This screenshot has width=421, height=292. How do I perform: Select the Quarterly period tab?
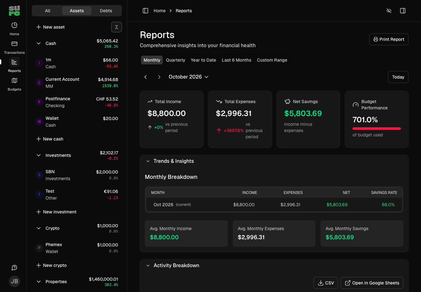pos(175,60)
